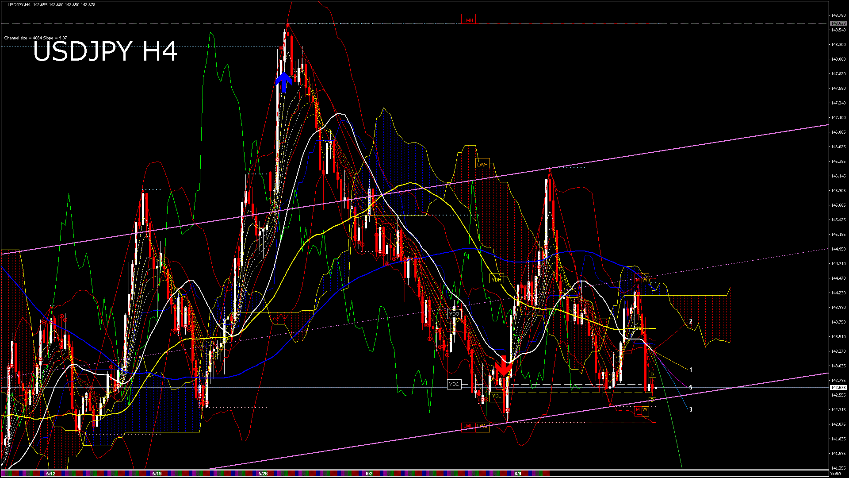The width and height of the screenshot is (849, 478).
Task: Select the LMH level label
Action: pyautogui.click(x=468, y=20)
